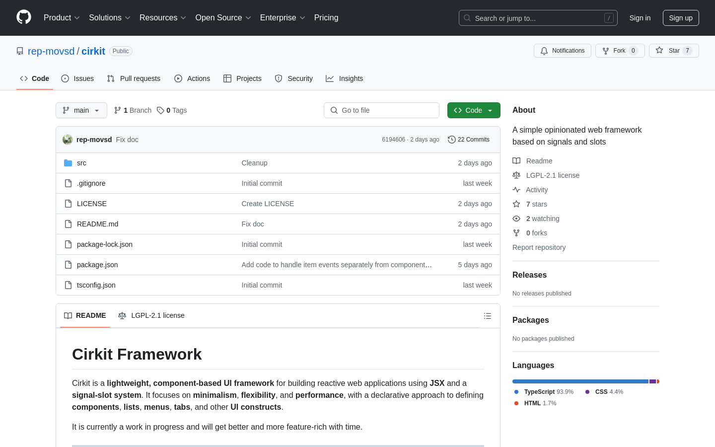
Task: Click the src folder icon
Action: point(68,163)
